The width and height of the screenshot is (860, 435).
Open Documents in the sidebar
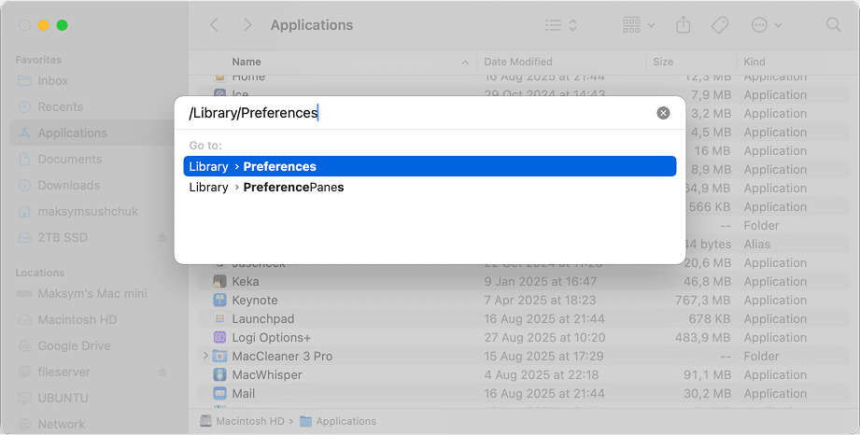[70, 159]
